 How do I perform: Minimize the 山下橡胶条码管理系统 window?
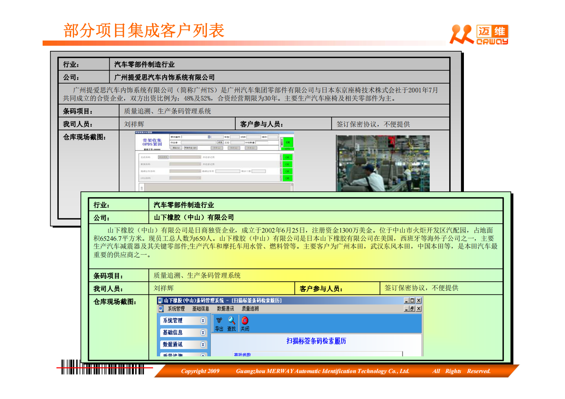(x=407, y=300)
